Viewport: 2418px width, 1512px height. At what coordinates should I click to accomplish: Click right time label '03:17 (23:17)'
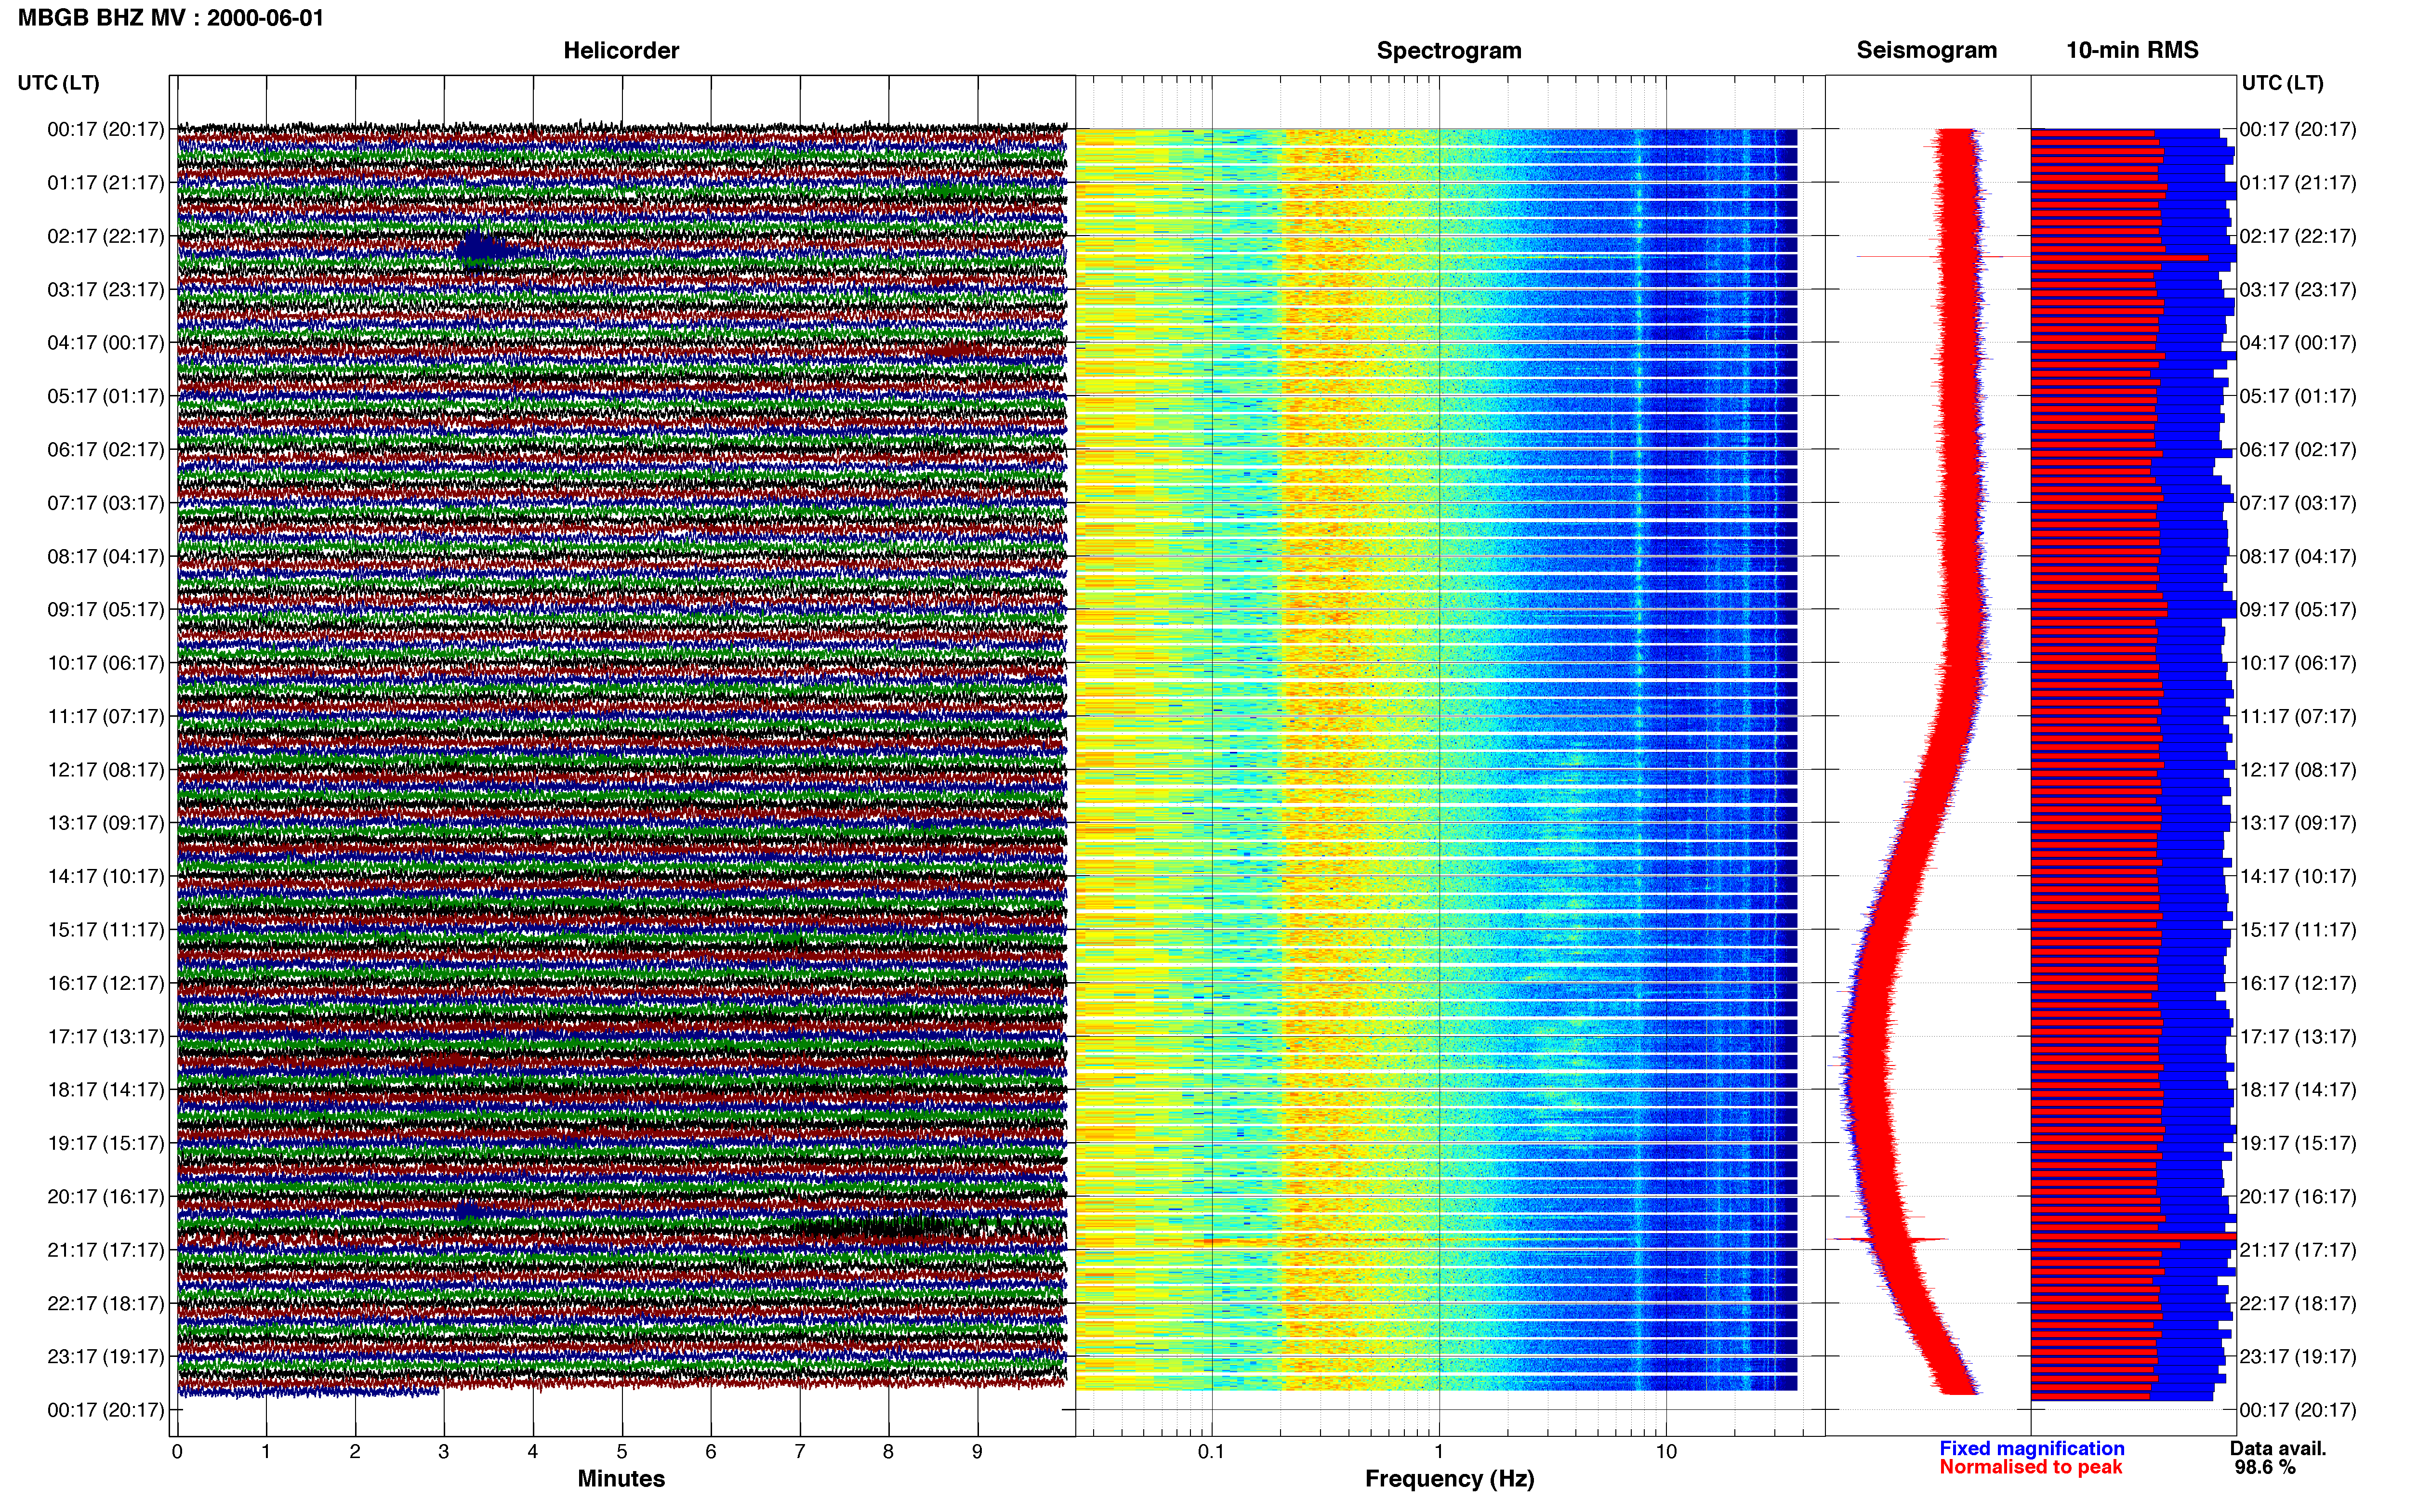2298,290
